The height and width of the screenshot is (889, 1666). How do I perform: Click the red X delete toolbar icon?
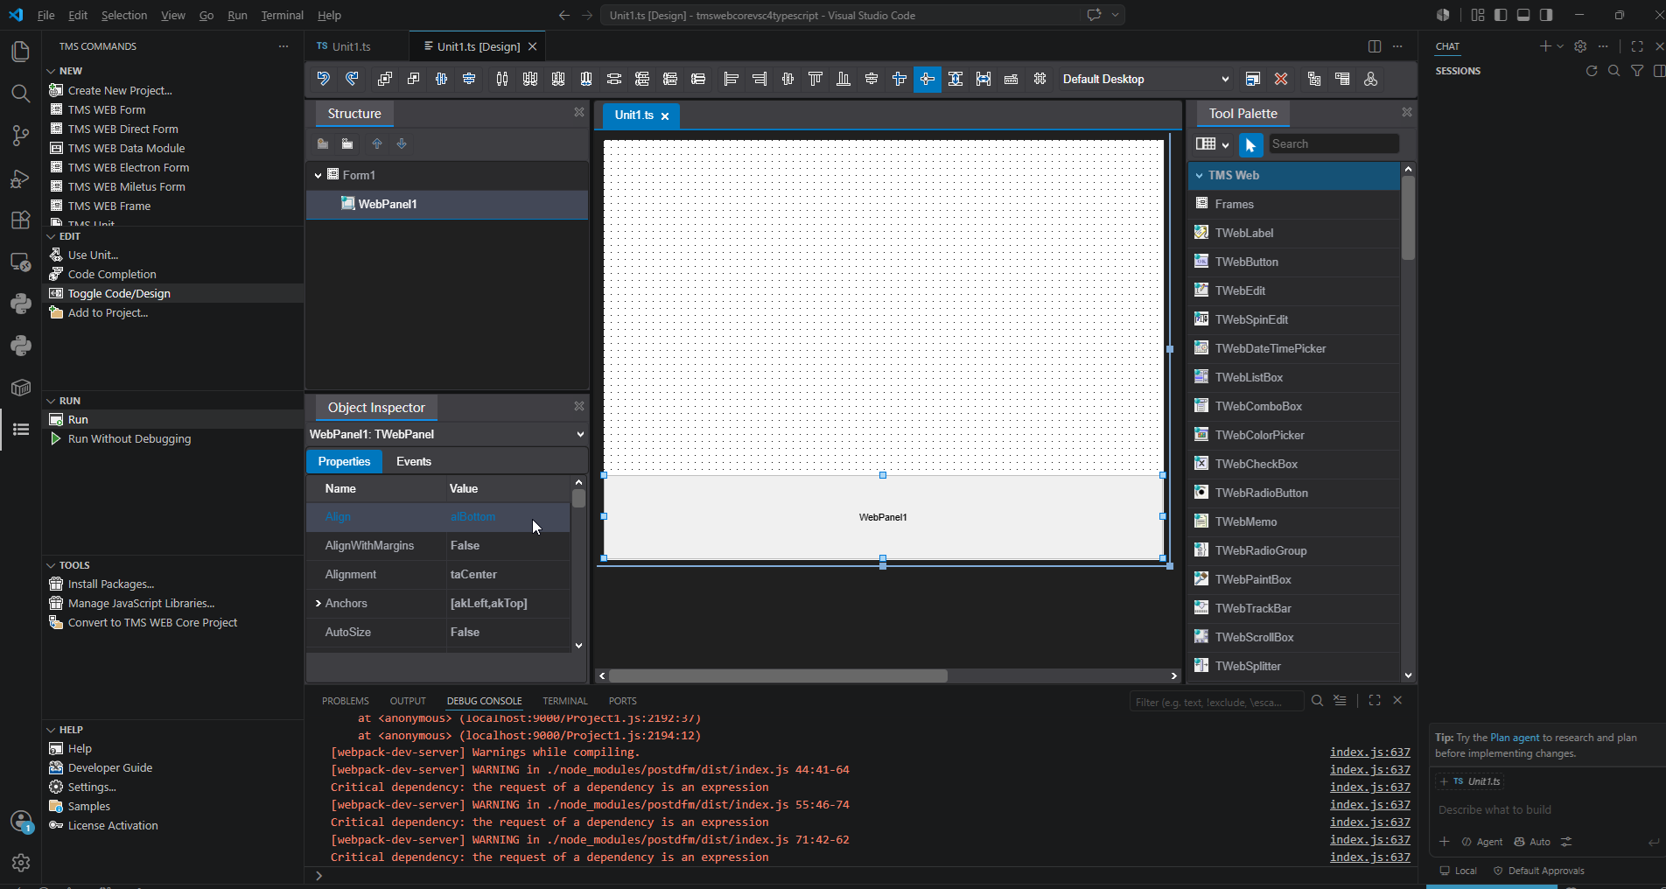coord(1281,79)
